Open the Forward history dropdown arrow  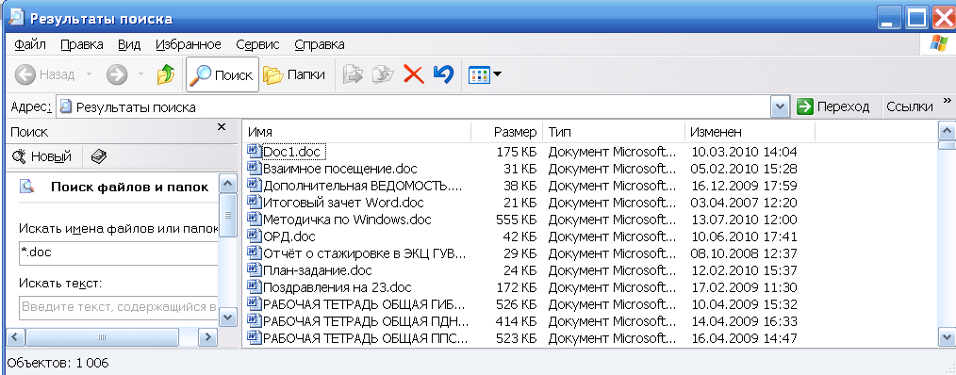tap(140, 74)
